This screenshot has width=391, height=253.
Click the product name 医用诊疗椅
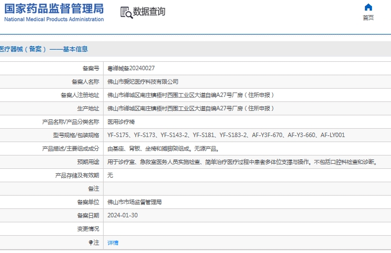[121, 121]
